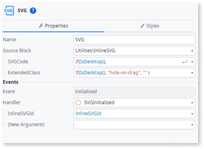Screen dimensions: 204x149
Task: Click the brush icon on Styles tab
Action: [142, 26]
